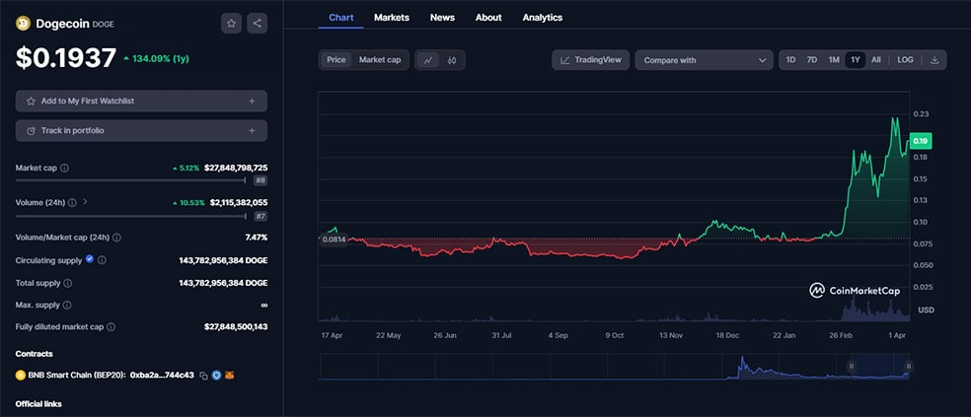Click fully diluted cap $27,848,500,143

click(x=236, y=326)
